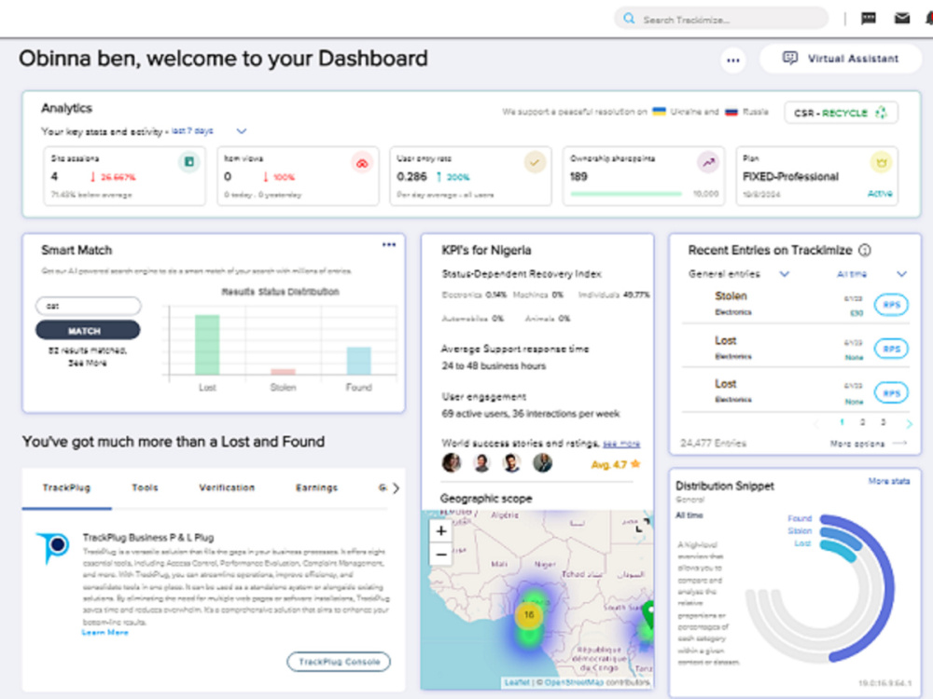The width and height of the screenshot is (933, 699).
Task: Click the ownership sharepoints progress bar
Action: point(626,194)
